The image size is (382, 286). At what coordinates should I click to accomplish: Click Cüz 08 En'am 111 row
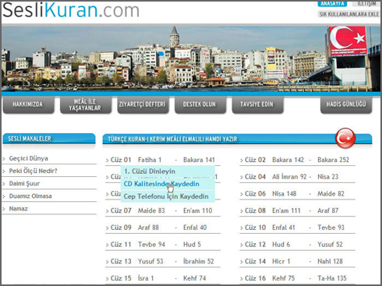[297, 210]
